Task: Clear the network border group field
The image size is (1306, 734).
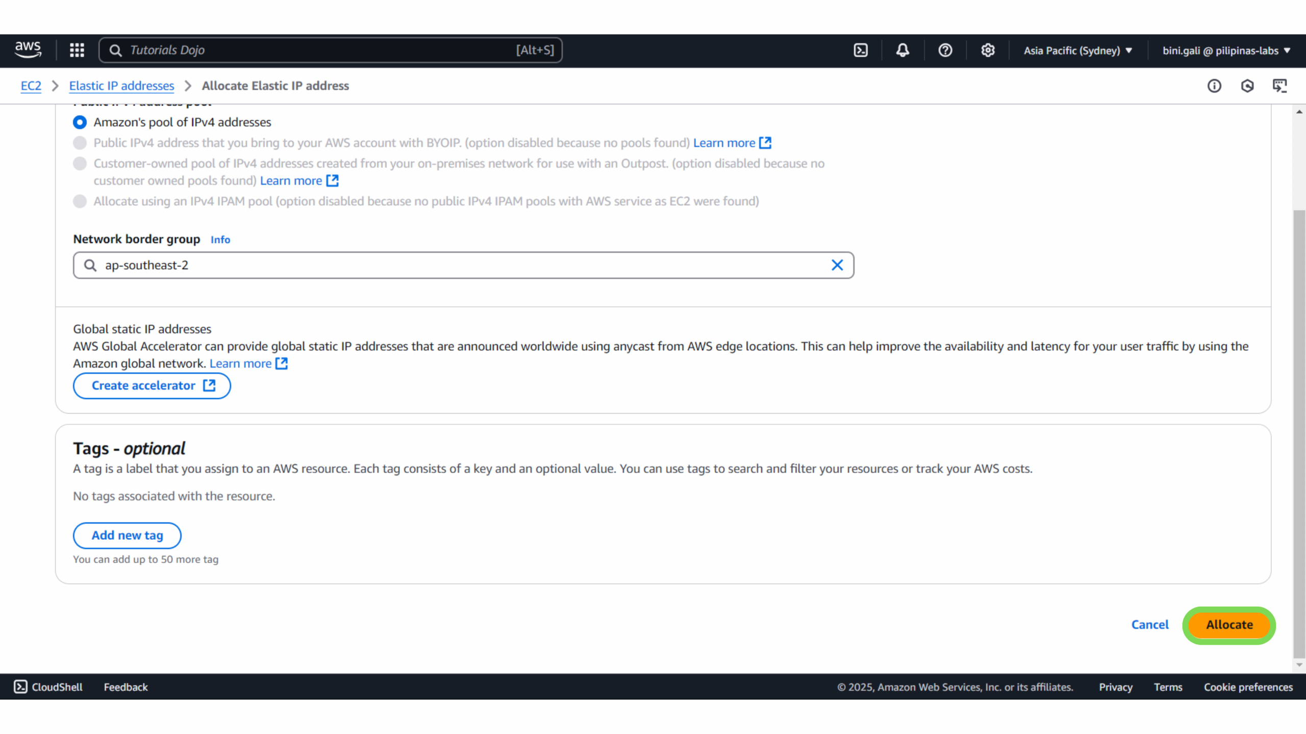Action: pyautogui.click(x=837, y=265)
